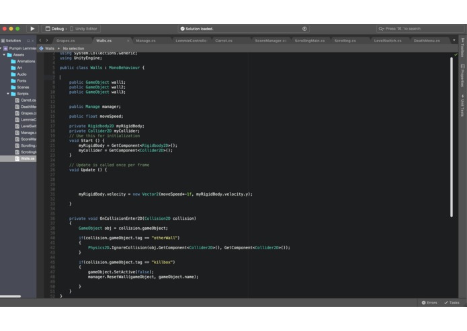Click the 'void Update ()' line
The image size is (467, 331).
pos(88,170)
